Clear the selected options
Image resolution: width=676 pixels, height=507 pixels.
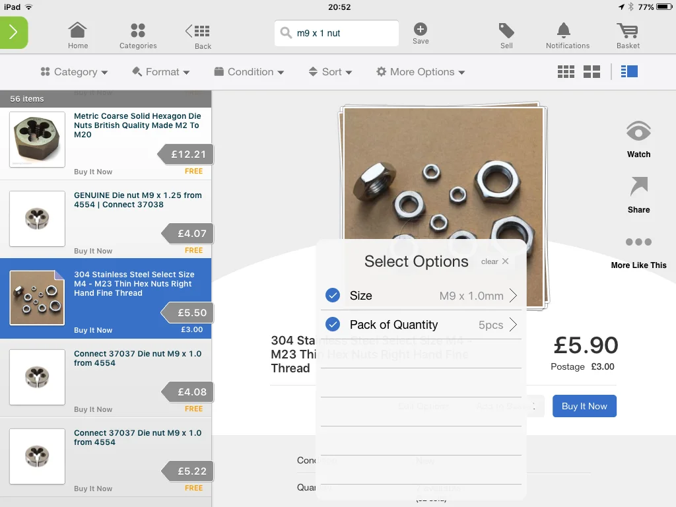495,261
